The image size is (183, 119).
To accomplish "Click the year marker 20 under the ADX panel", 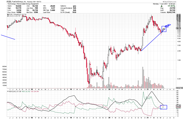I will (109, 118).
